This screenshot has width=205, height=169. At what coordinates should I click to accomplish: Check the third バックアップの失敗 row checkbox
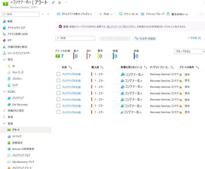point(58,87)
